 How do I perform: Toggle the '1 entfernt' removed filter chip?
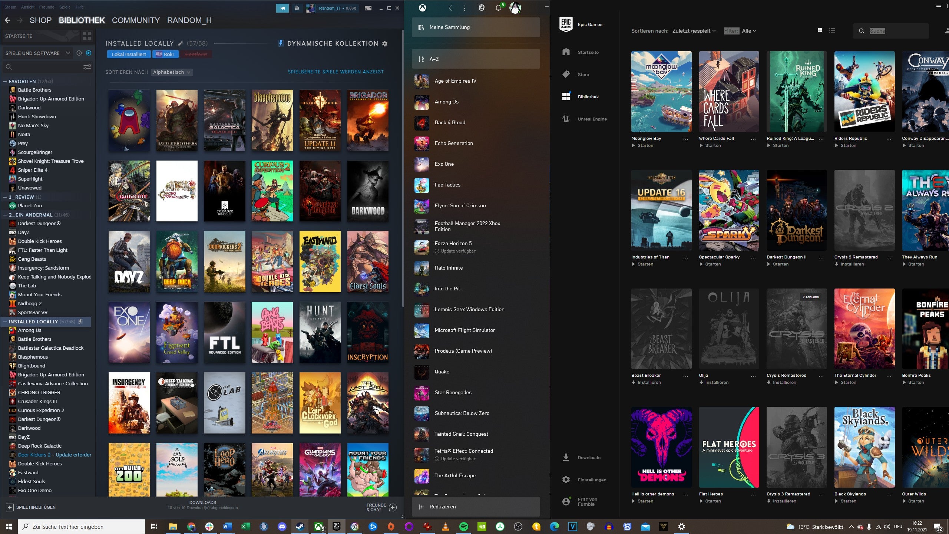(x=196, y=54)
